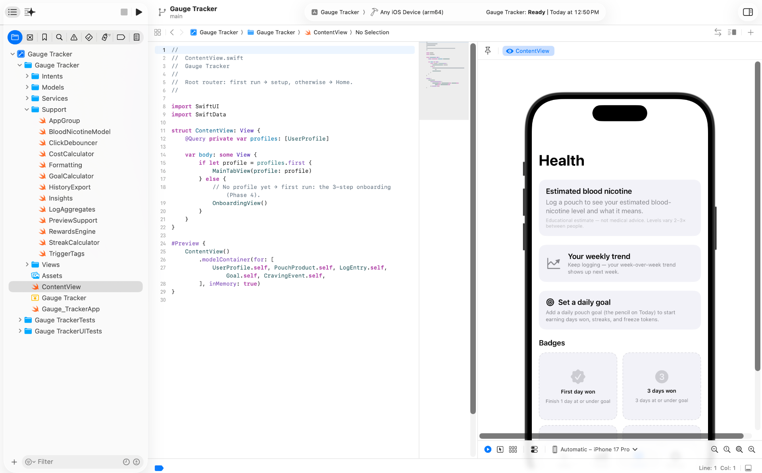Open the CostCalculator file
Screen dimensions: 762x473
click(71, 154)
